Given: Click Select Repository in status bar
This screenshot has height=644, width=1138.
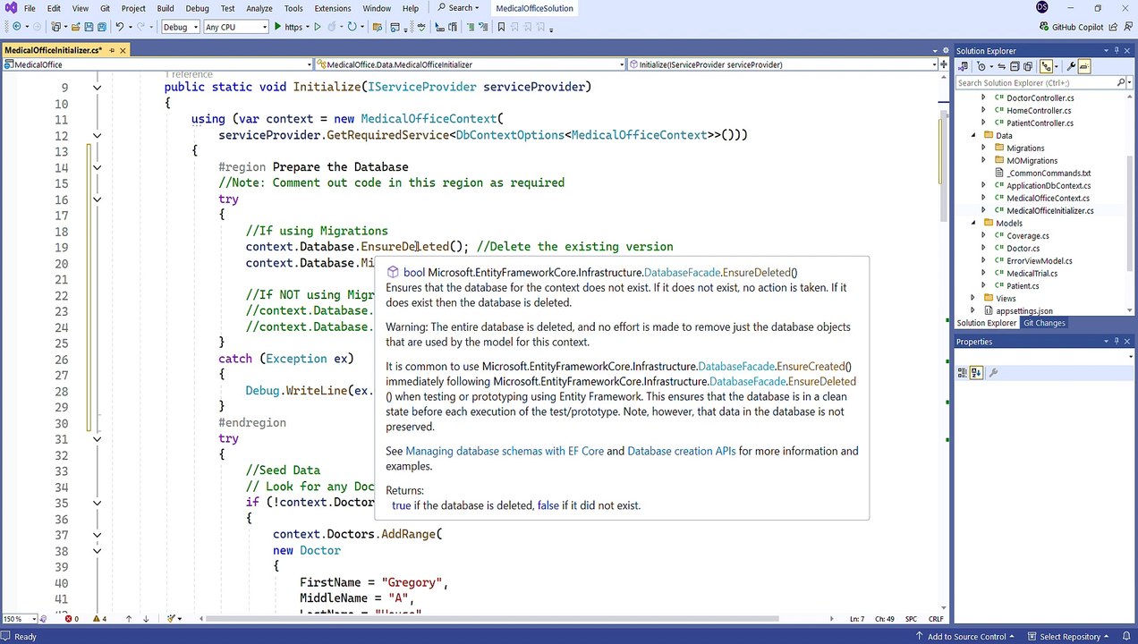Looking at the screenshot, I should click(1068, 637).
